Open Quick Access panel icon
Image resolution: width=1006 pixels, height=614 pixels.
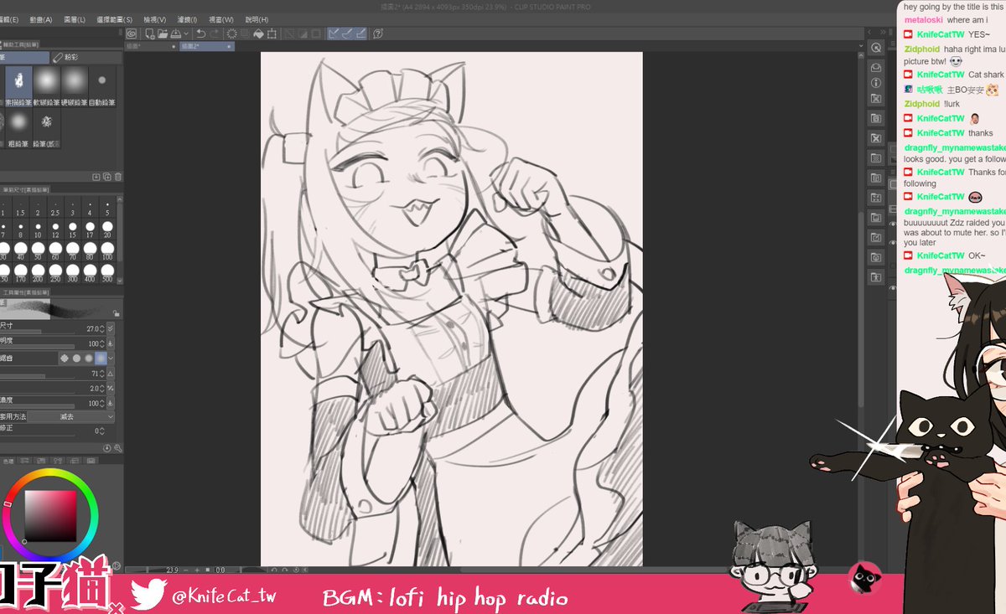(x=876, y=49)
